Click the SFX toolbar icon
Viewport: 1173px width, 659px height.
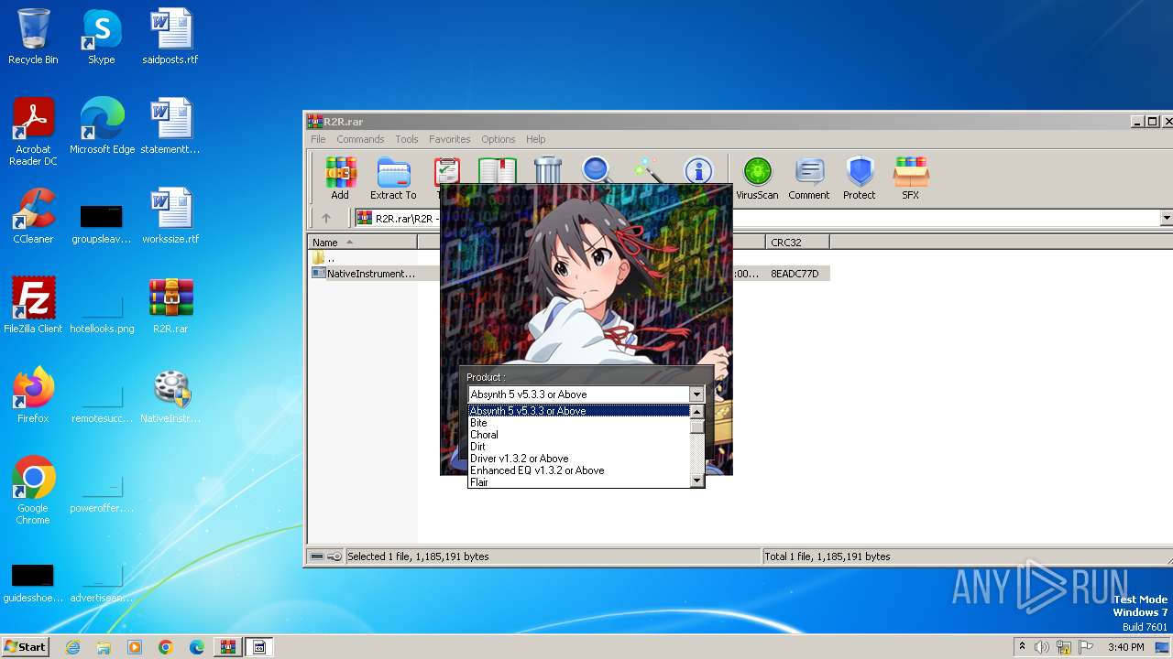pos(911,178)
